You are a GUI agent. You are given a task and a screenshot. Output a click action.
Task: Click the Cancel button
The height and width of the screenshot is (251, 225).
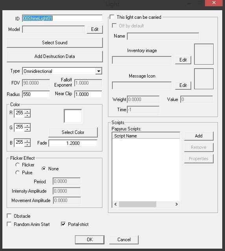[124, 240]
